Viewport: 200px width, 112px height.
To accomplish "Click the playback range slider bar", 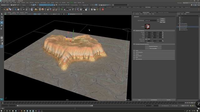I will click(55, 106).
